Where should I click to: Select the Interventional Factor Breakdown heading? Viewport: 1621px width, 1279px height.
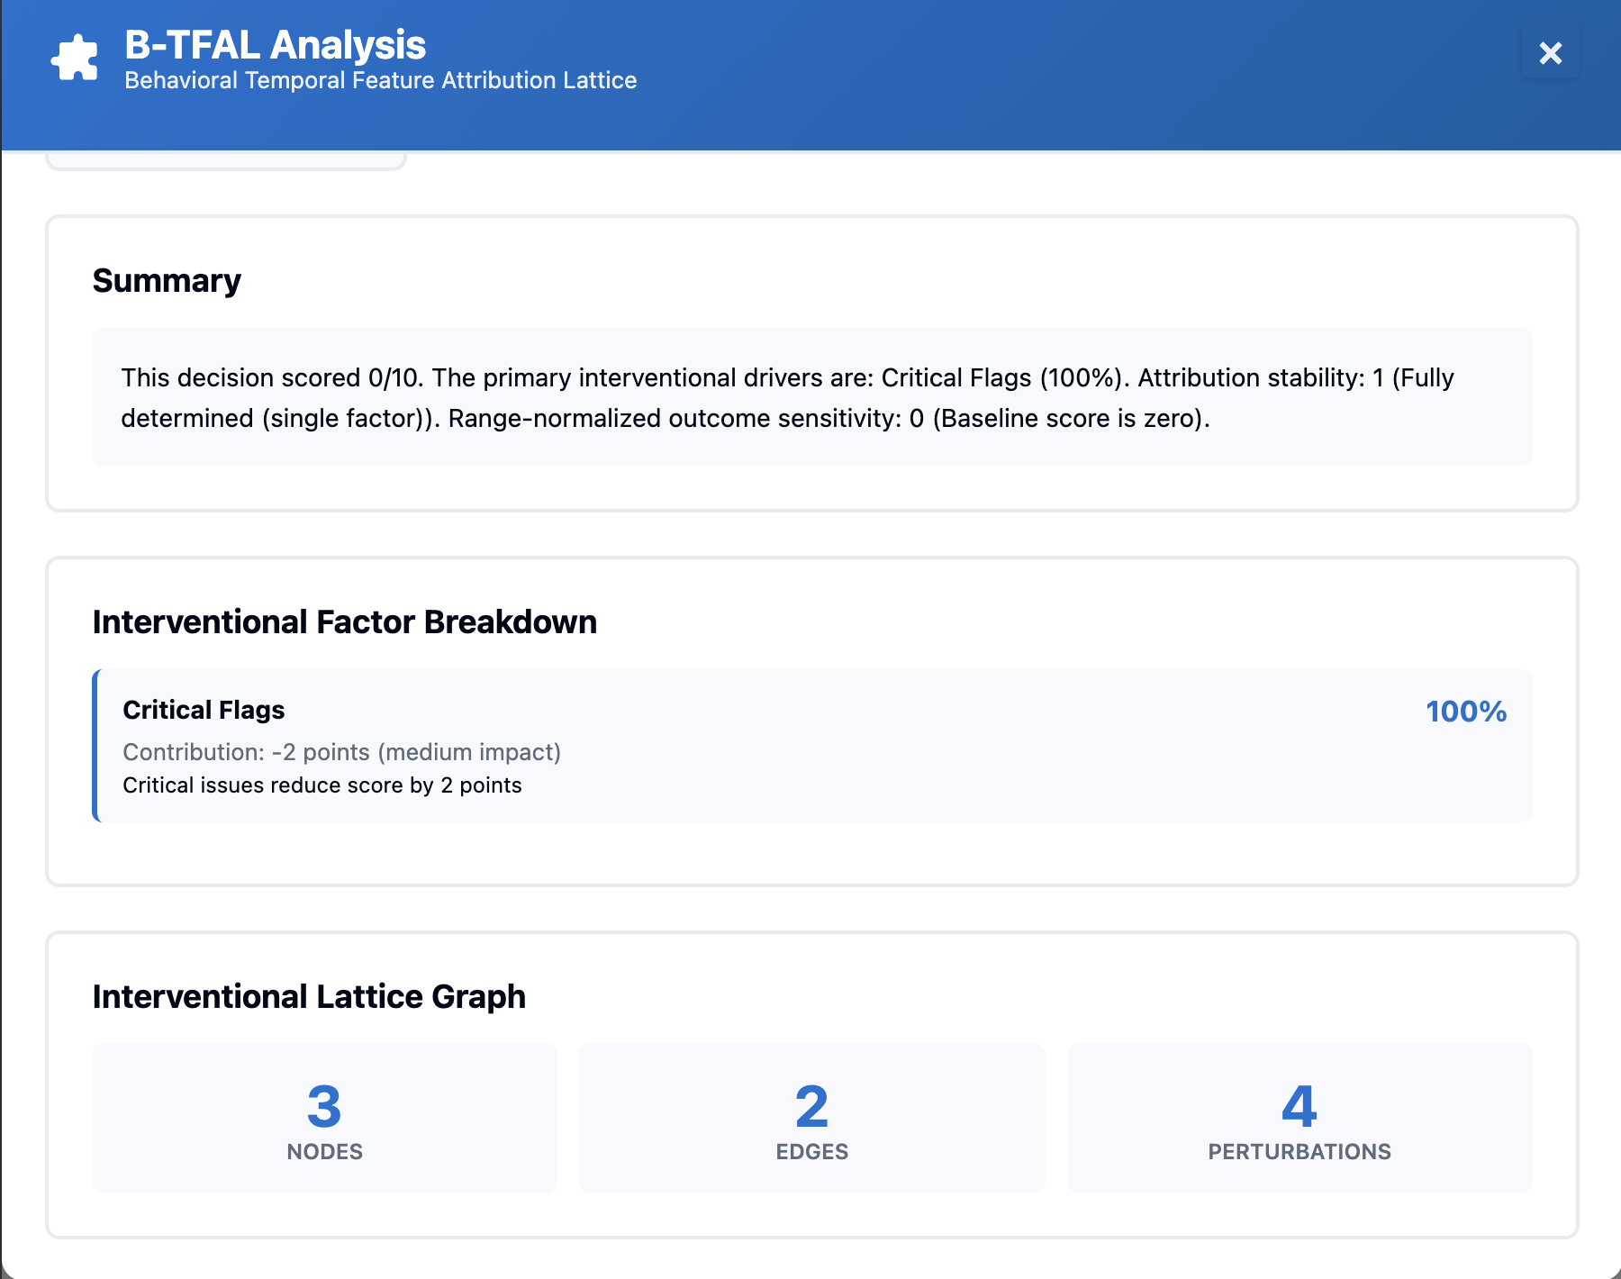(x=344, y=622)
